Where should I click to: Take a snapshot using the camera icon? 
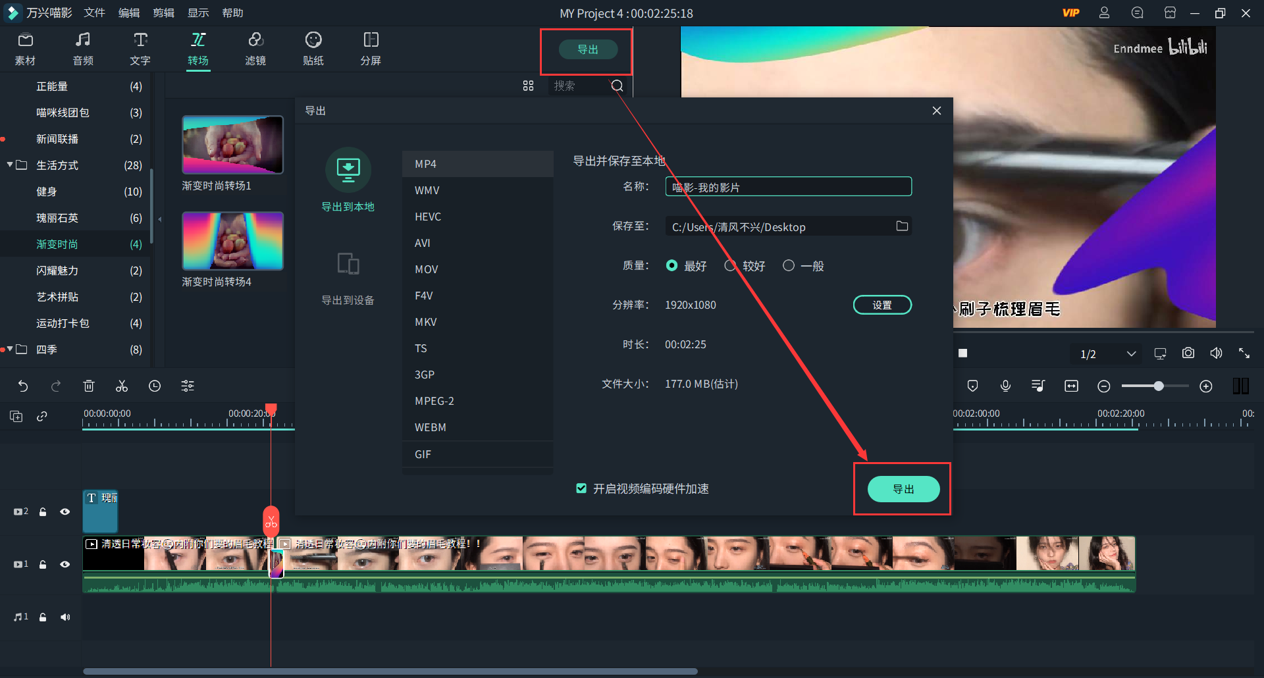click(1188, 353)
